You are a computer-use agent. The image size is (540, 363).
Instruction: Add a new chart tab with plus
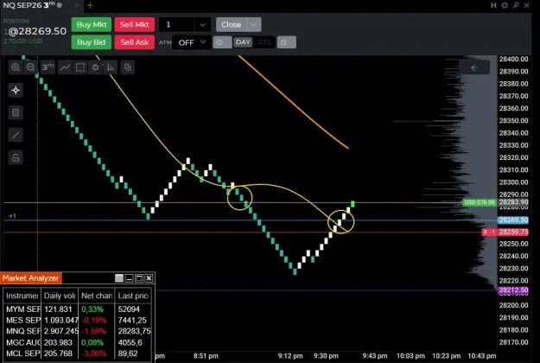(90, 5)
